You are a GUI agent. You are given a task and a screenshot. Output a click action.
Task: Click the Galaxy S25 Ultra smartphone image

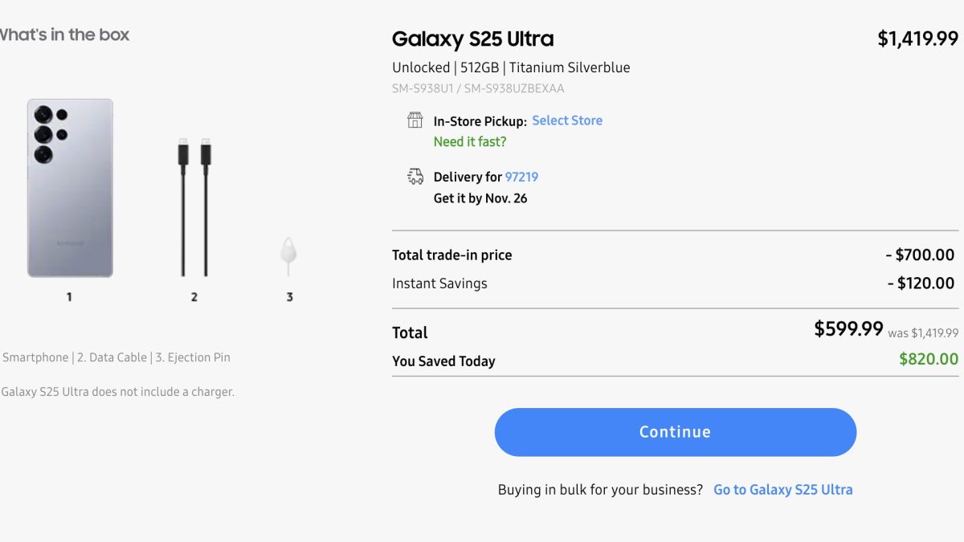coord(70,188)
